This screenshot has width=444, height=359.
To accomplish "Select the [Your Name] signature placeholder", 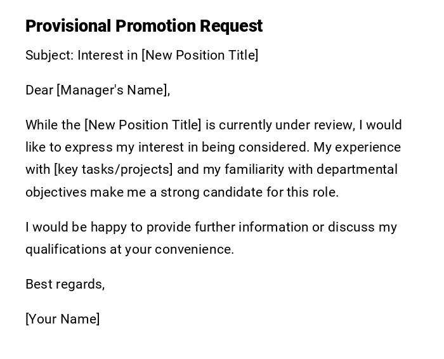I will [62, 319].
